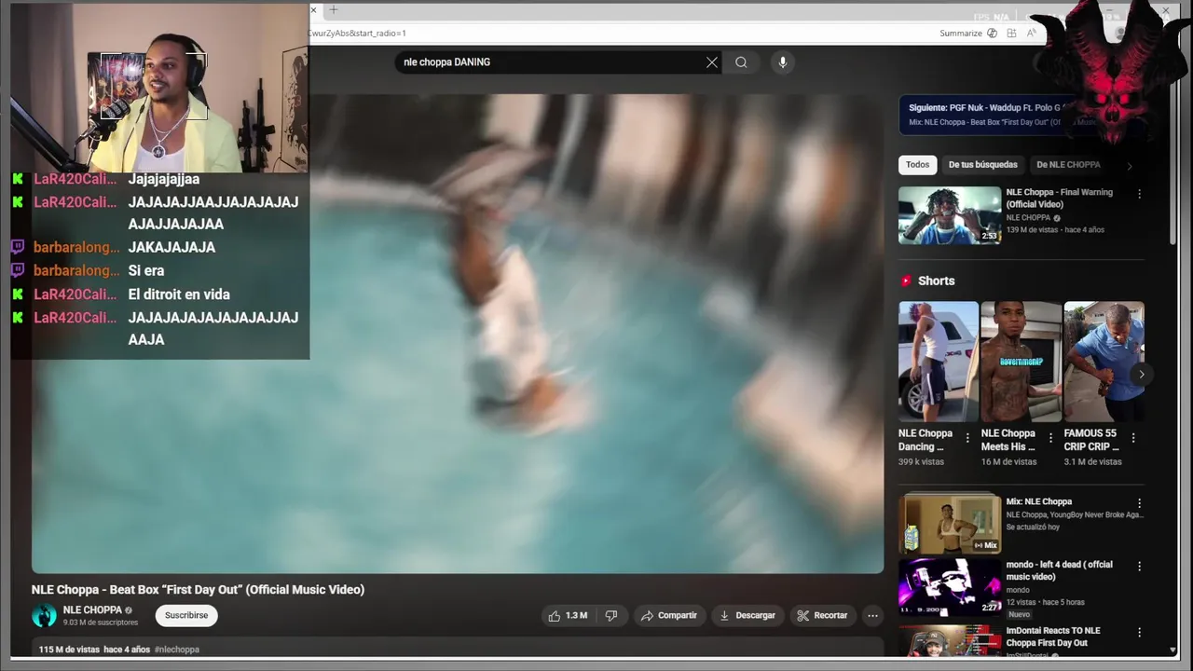This screenshot has width=1193, height=671.
Task: Click 'JAKAJAJAJA' chat message
Action: pos(171,248)
